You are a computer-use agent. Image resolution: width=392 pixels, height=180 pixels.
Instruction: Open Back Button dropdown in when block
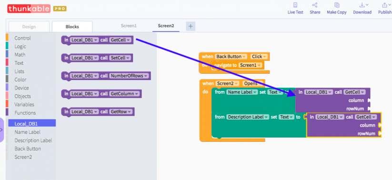point(231,57)
